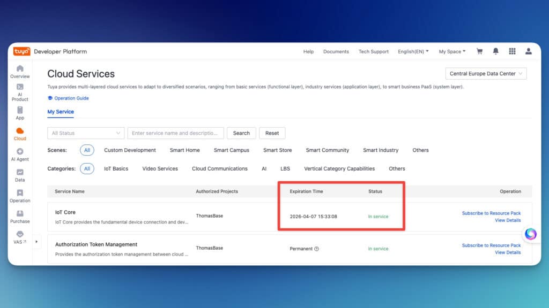Image resolution: width=549 pixels, height=308 pixels.
Task: Open the shopping cart icon
Action: click(x=479, y=51)
